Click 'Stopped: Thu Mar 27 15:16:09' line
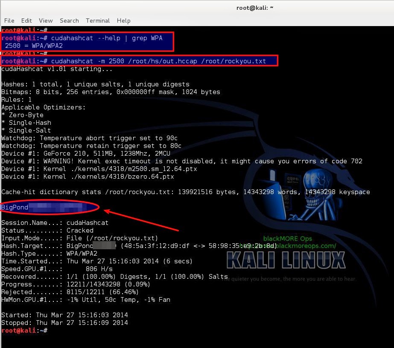This screenshot has height=348, width=394. [64, 323]
